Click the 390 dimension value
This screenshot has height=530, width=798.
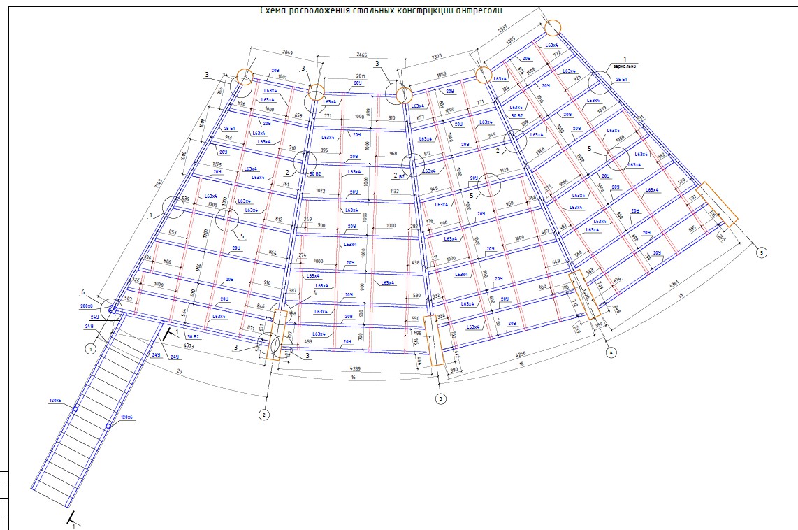point(454,371)
